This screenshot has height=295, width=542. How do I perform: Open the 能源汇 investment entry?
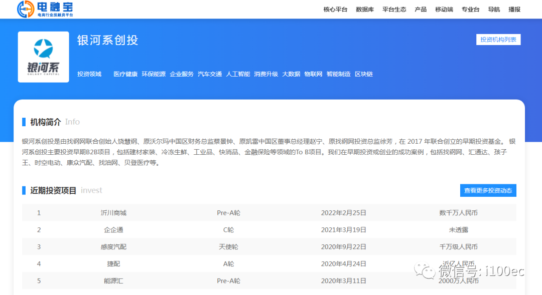[113, 281]
